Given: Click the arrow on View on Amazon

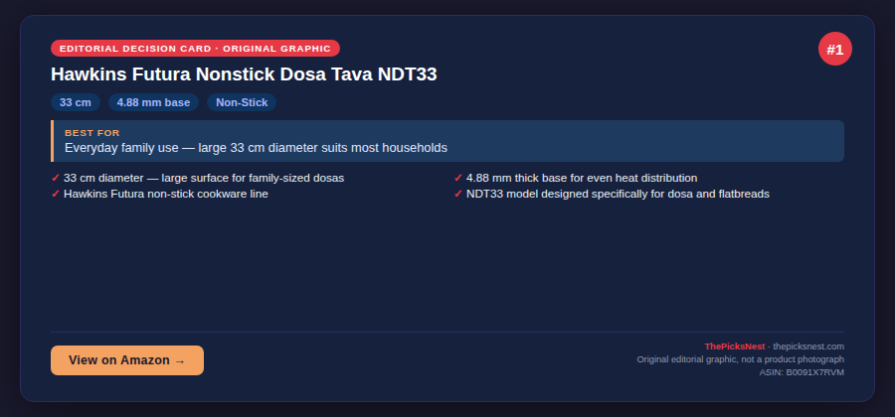Looking at the screenshot, I should (x=180, y=361).
